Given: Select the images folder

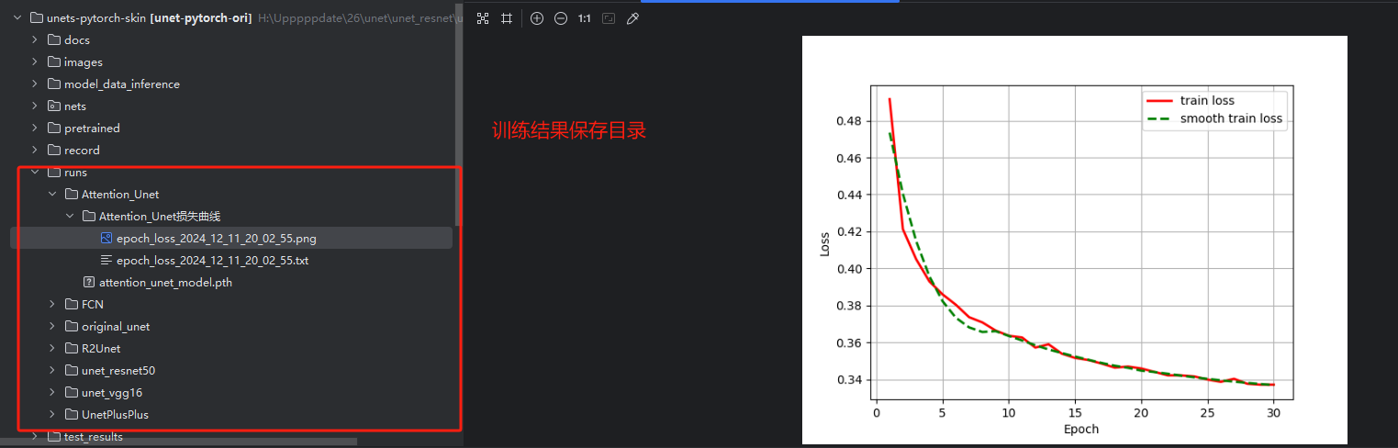Looking at the screenshot, I should point(84,62).
